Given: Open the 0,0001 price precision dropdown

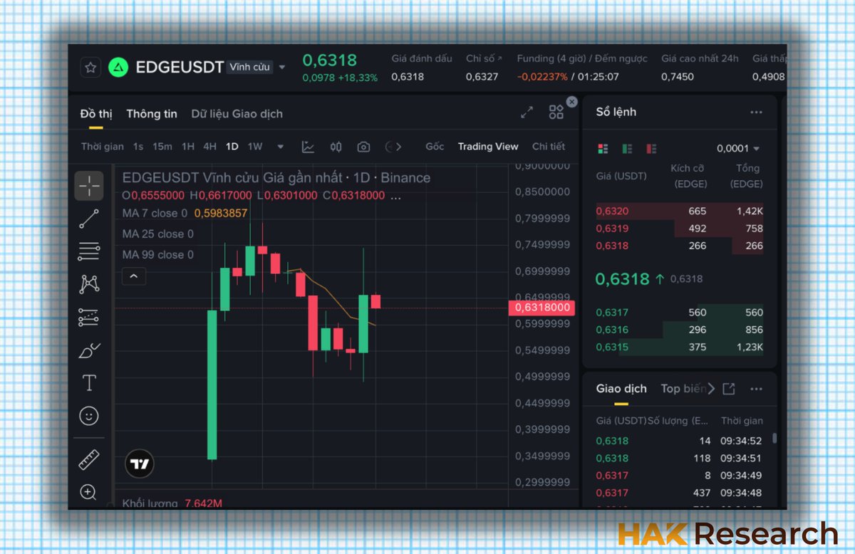Looking at the screenshot, I should [738, 148].
